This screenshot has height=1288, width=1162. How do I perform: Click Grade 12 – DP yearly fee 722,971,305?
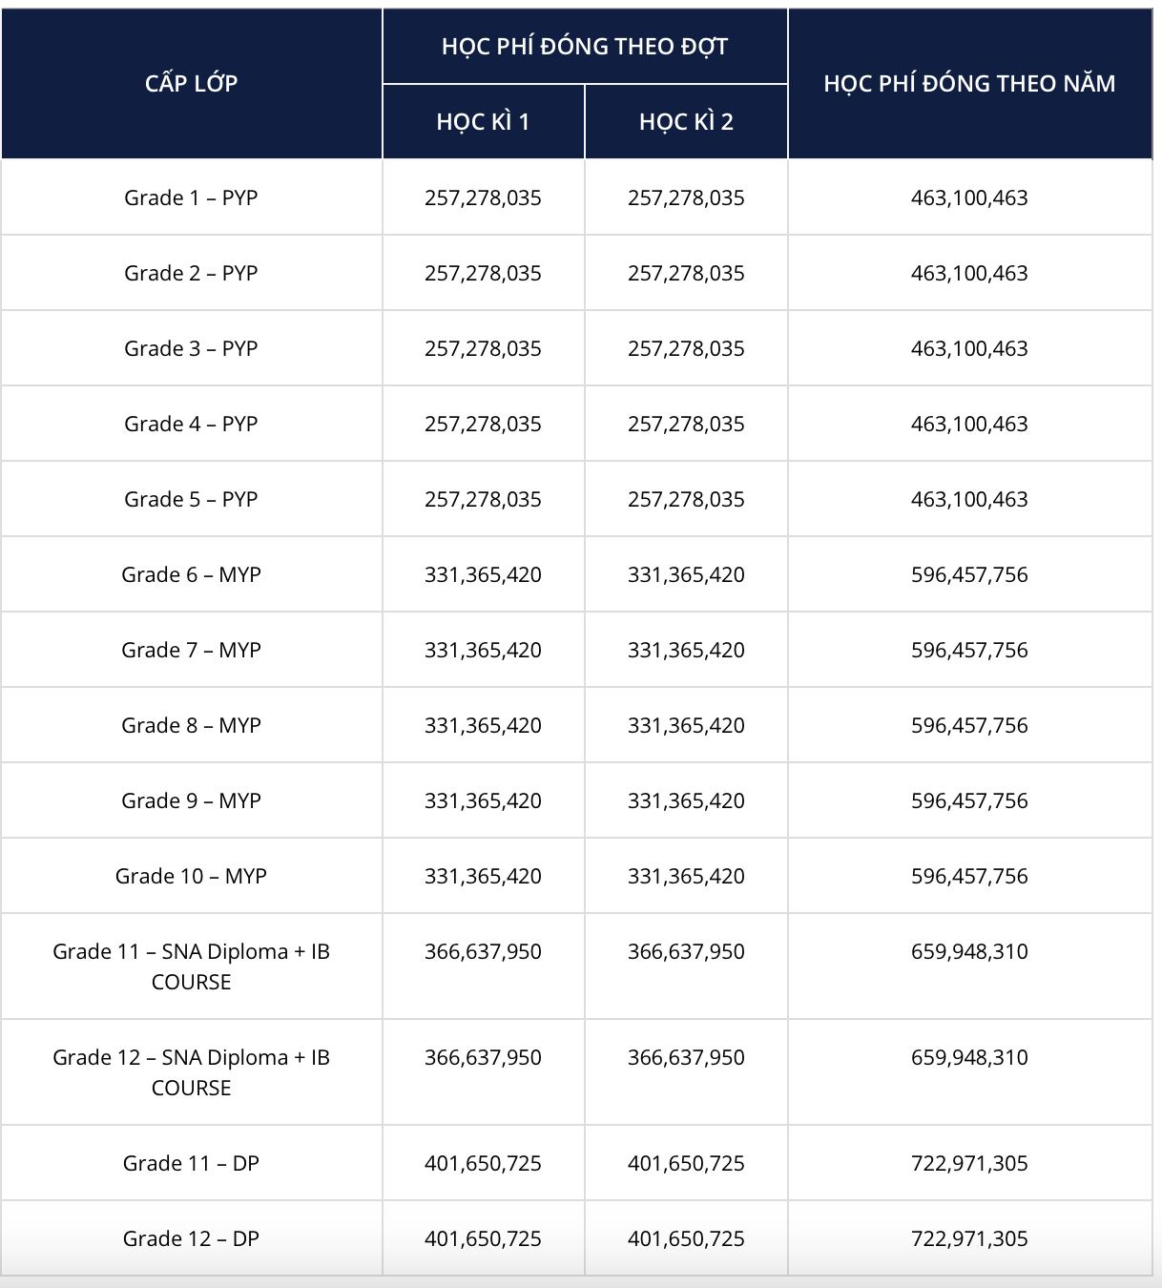pyautogui.click(x=969, y=1238)
